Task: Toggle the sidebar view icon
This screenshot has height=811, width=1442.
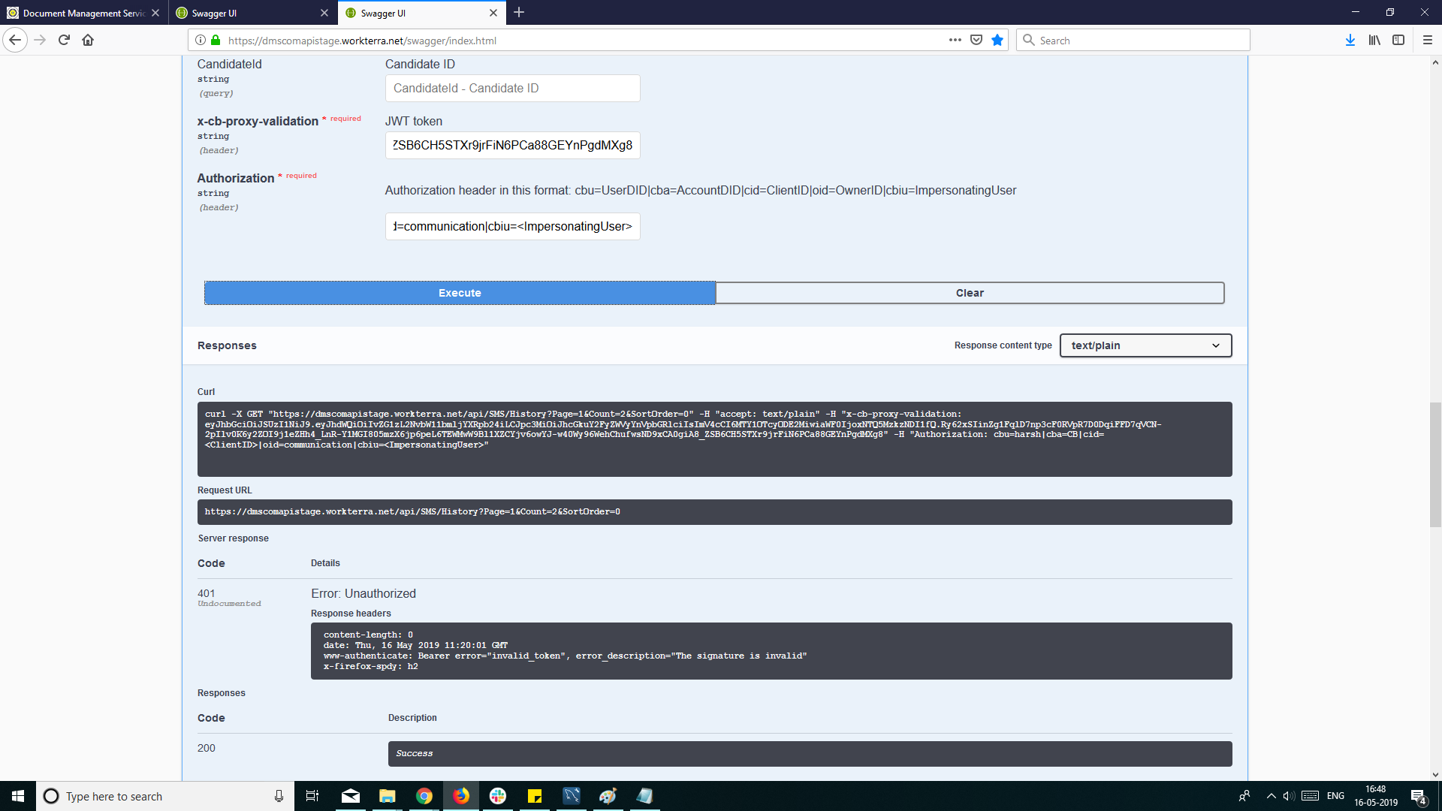Action: click(1398, 41)
